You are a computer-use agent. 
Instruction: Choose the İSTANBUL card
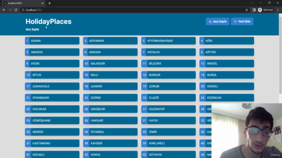tap(110, 132)
